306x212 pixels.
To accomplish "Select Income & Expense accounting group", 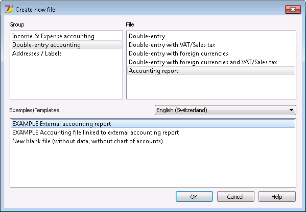I will tap(66, 36).
